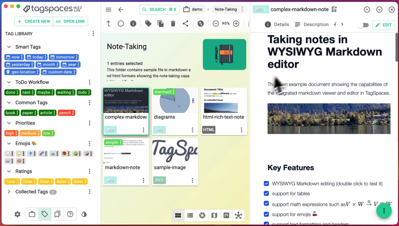
Task: Toggle the dark theme contrast icon
Action: click(84, 214)
